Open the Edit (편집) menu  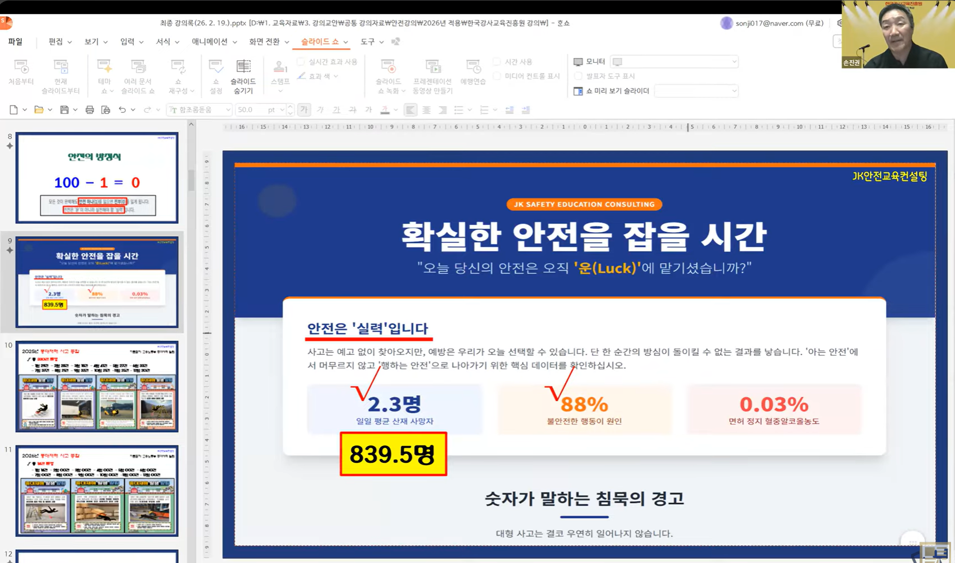60,42
